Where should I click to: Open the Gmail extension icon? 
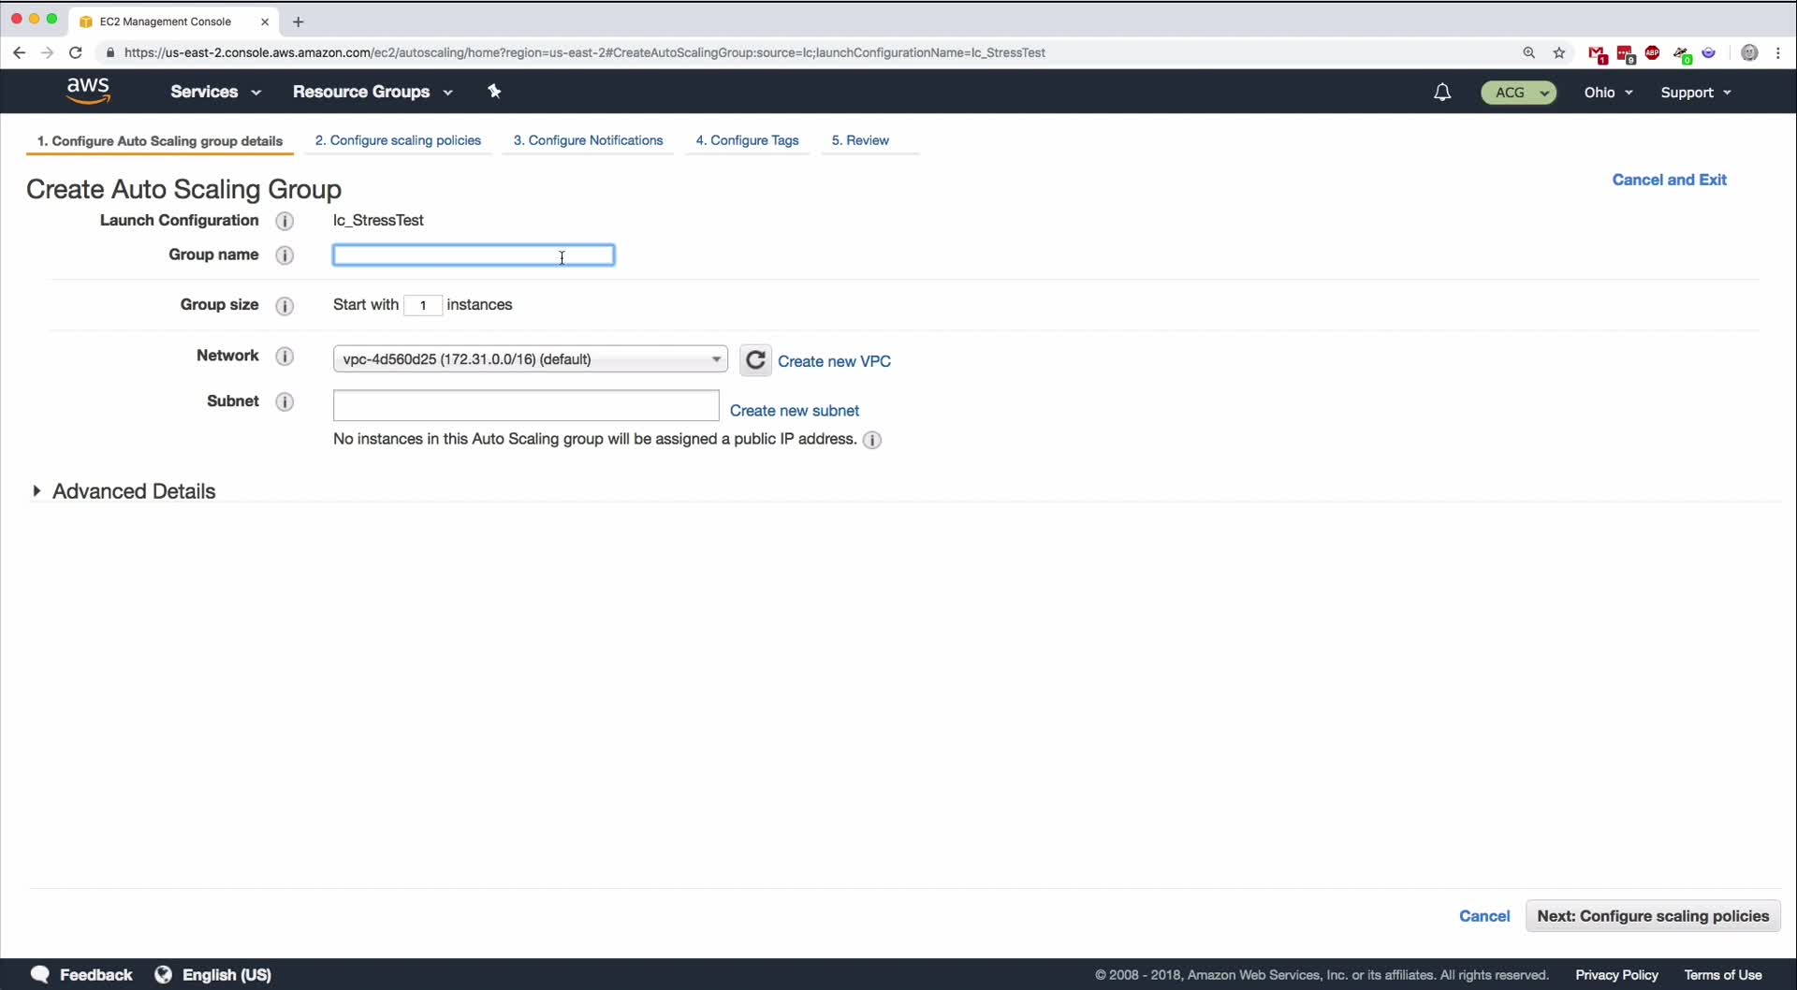[x=1598, y=54]
